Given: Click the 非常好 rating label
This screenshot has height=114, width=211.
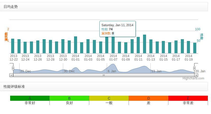Looking at the screenshot, I should (x=30, y=103).
